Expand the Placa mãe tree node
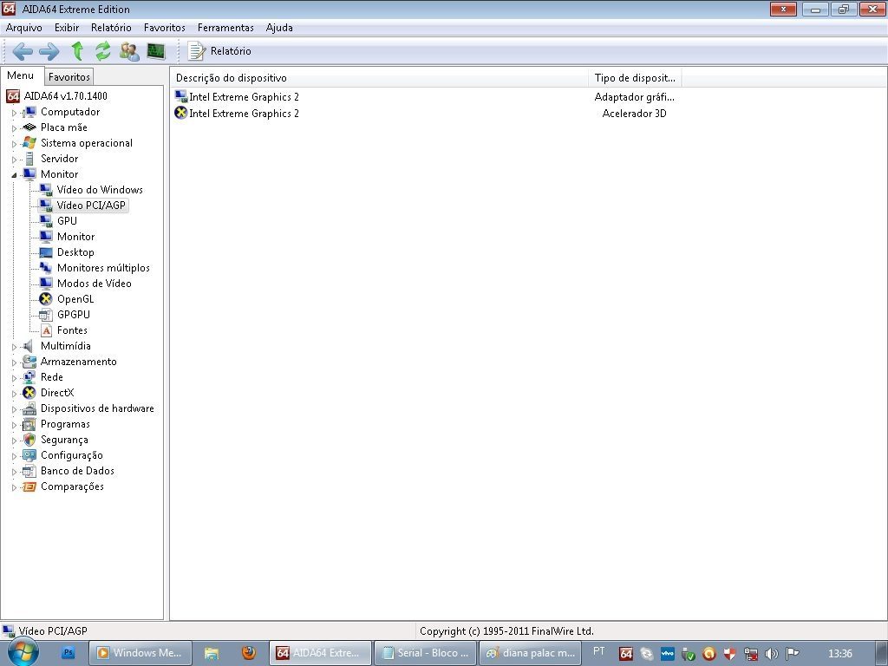Screen dimensions: 888x666 pyautogui.click(x=14, y=128)
